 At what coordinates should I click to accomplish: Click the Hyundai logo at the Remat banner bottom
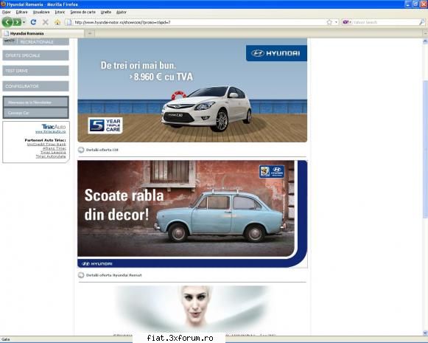coord(97,263)
